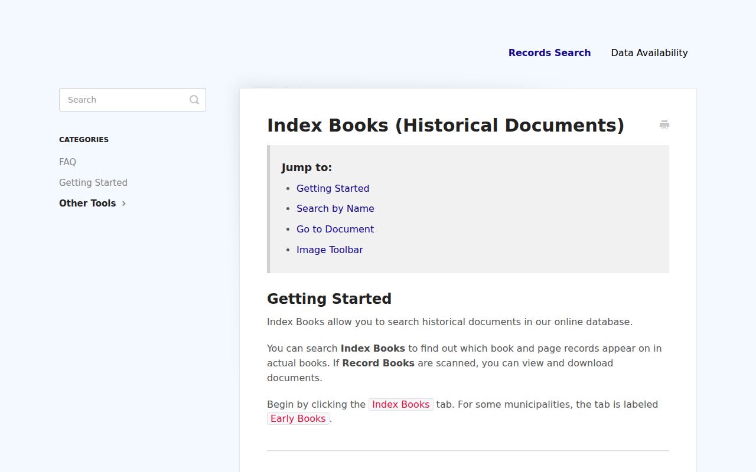Open the Data Availability nav item

pos(649,53)
